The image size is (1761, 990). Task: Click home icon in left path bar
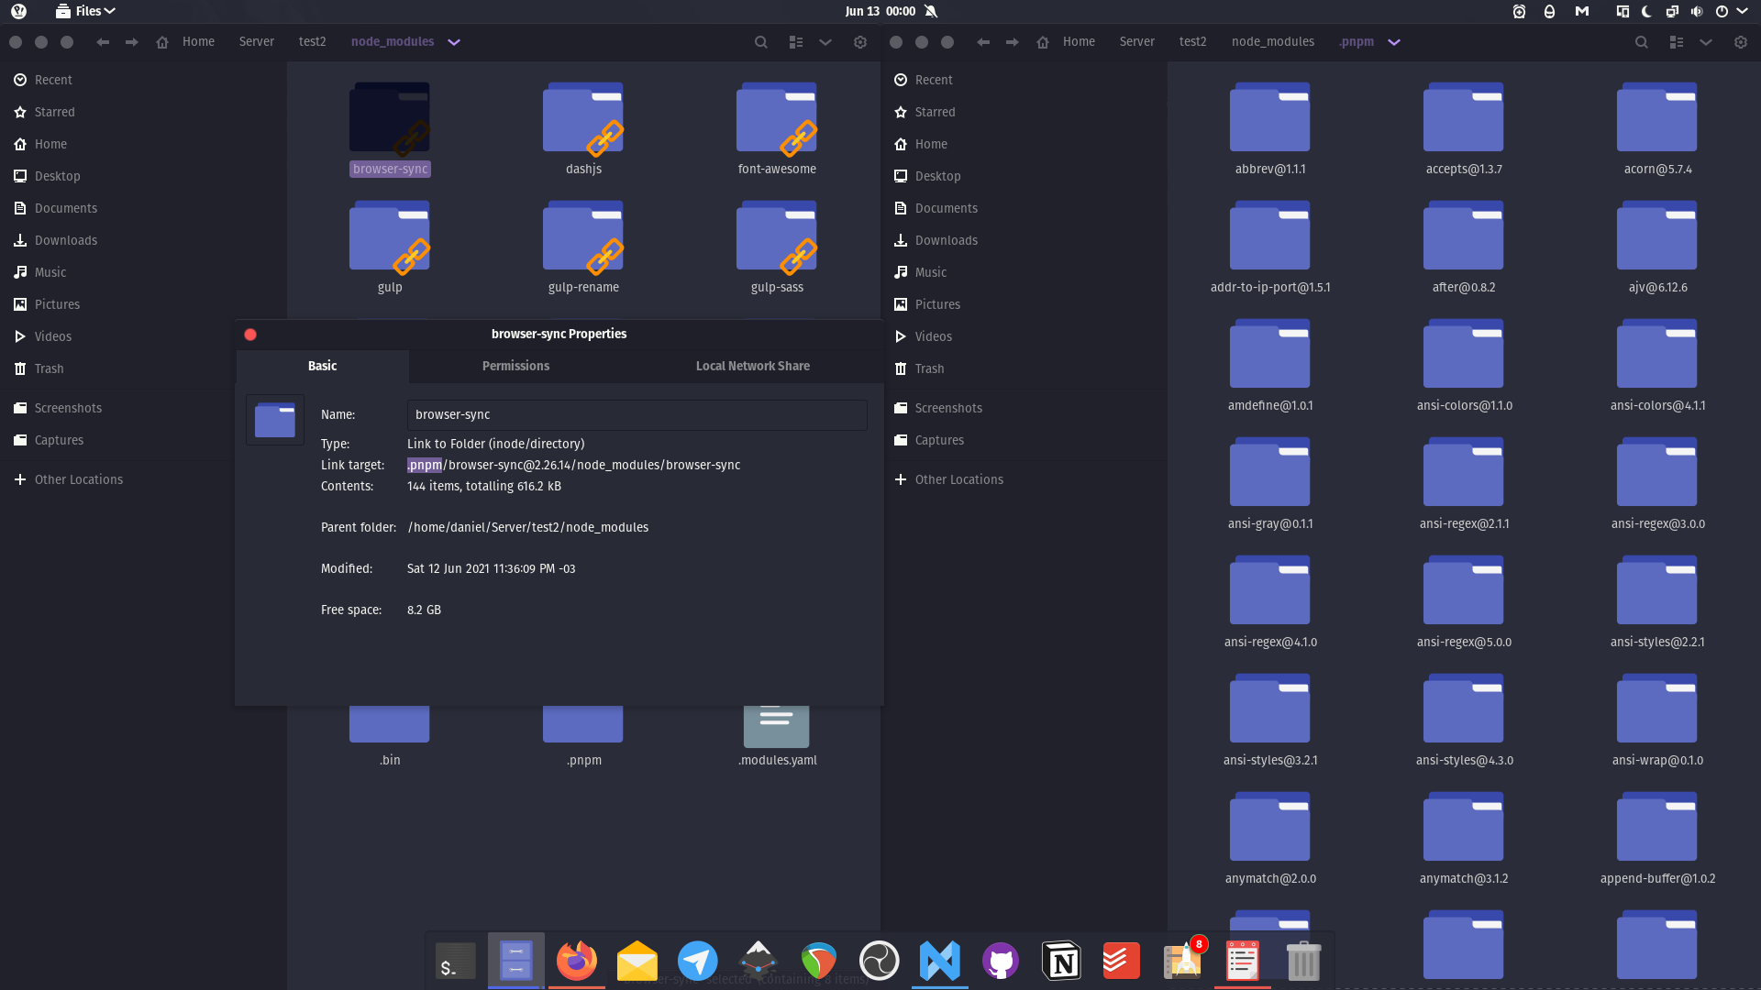162,42
